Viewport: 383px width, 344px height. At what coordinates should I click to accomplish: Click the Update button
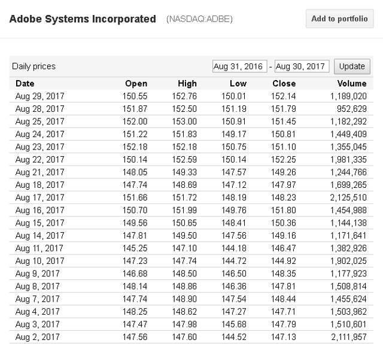click(352, 66)
